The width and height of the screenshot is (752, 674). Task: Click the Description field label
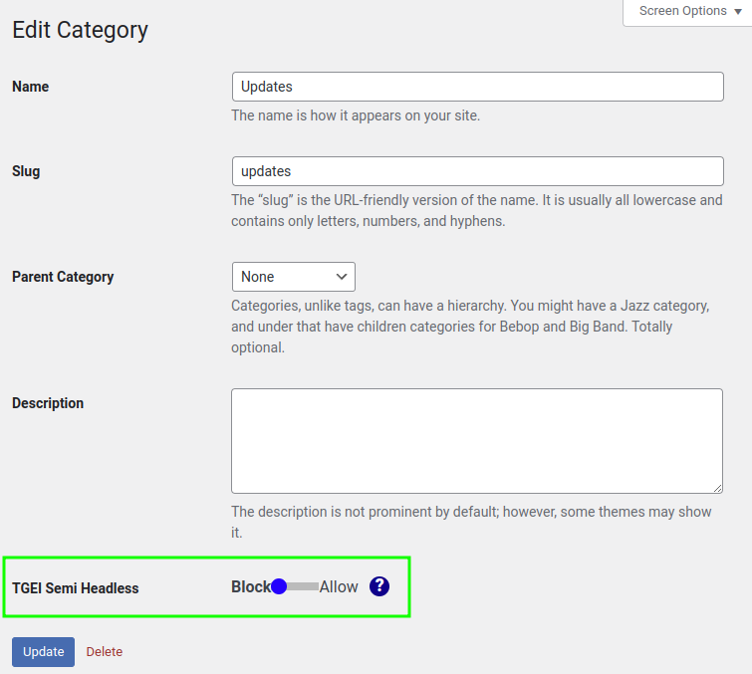coord(48,403)
